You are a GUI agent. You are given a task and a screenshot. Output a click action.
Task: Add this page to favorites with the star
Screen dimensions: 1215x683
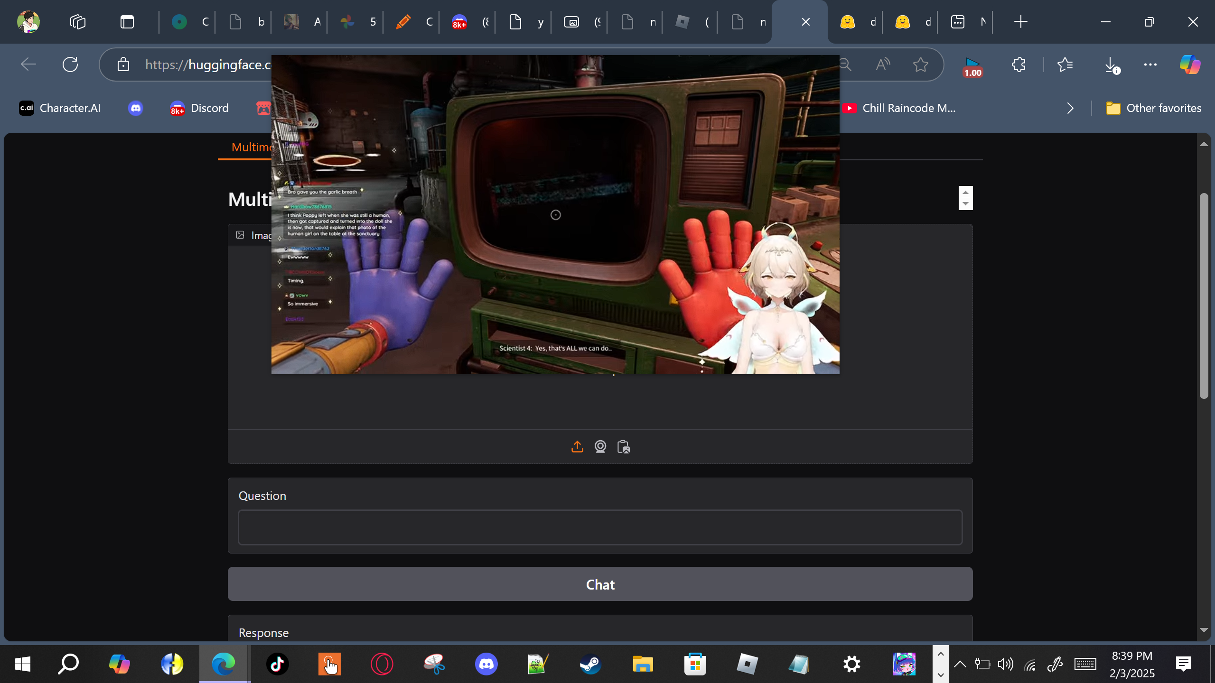tap(921, 65)
